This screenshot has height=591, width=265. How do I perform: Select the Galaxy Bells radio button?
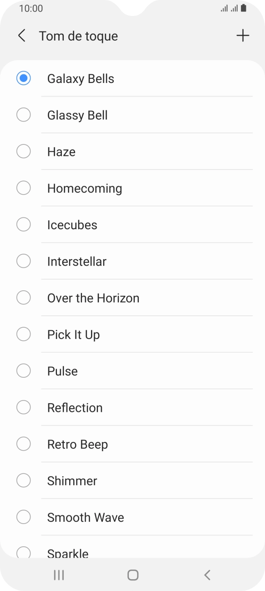point(23,78)
